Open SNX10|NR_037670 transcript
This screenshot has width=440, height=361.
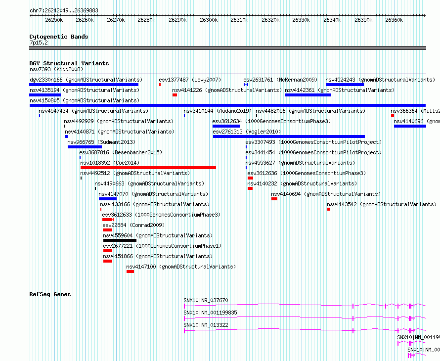tap(206, 300)
